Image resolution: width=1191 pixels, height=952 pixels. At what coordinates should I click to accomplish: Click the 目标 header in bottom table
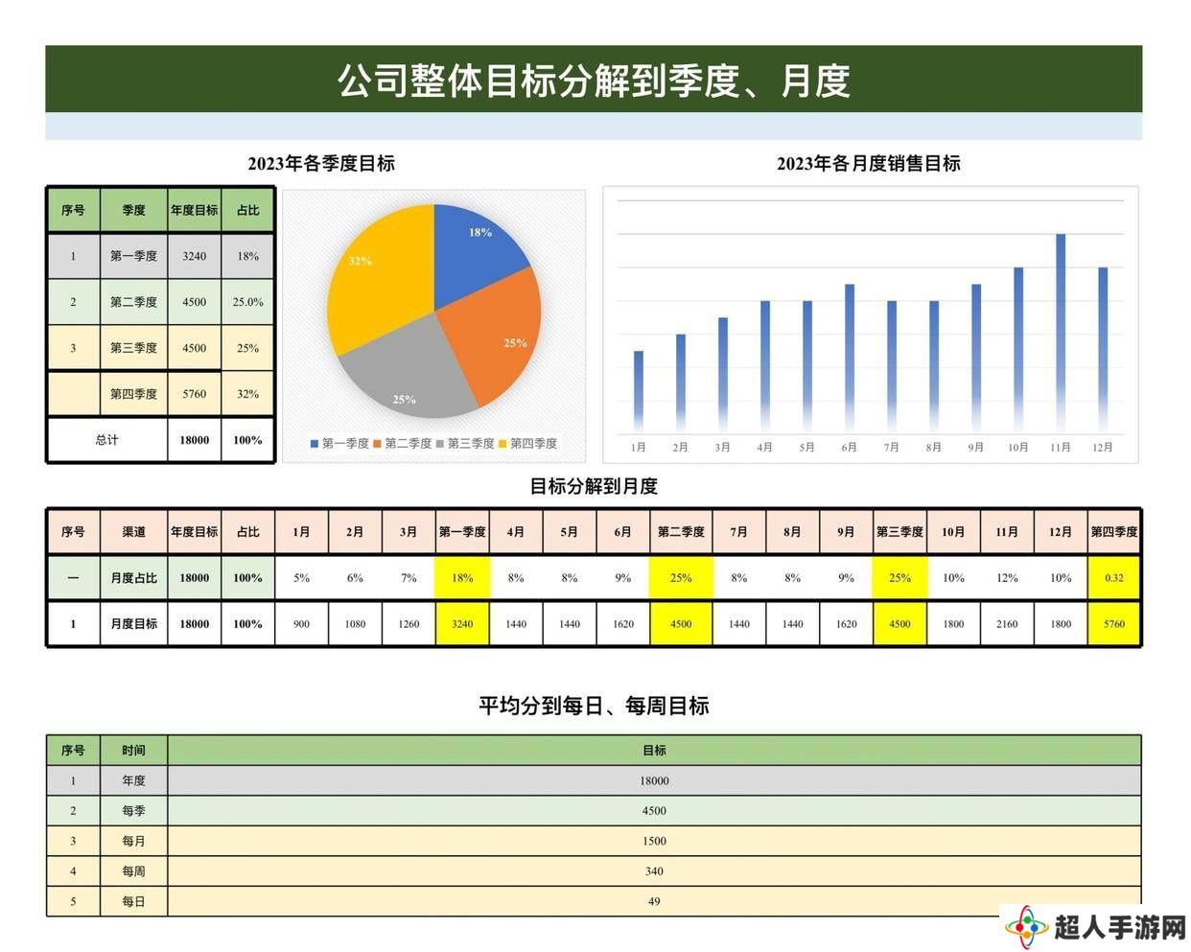click(654, 751)
